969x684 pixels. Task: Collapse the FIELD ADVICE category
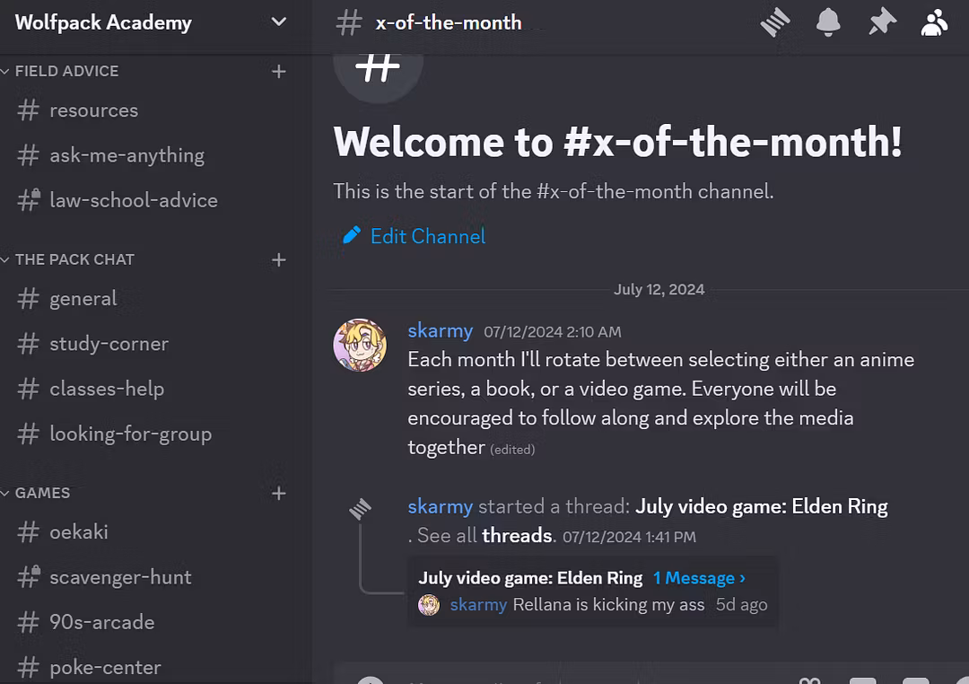coord(66,71)
